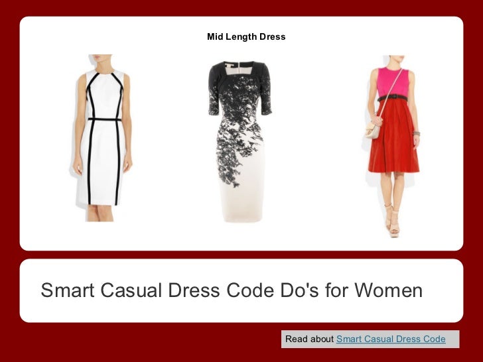Image resolution: width=483 pixels, height=362 pixels.
Task: Click the black waistband on white dress
Action: click(x=105, y=119)
